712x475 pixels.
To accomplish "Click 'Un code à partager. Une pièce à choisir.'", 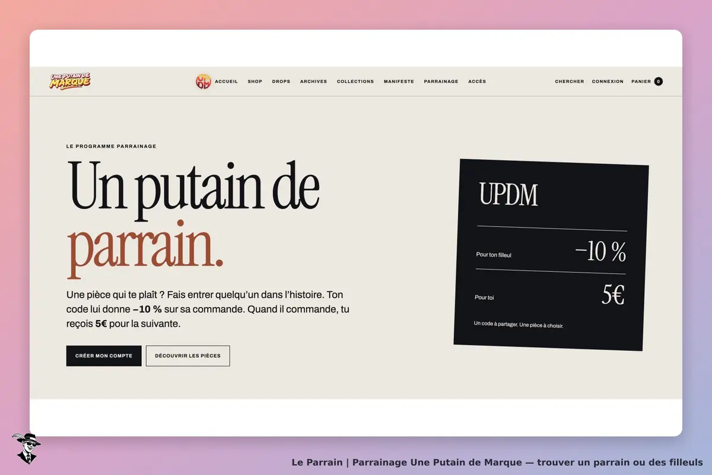I will (519, 325).
